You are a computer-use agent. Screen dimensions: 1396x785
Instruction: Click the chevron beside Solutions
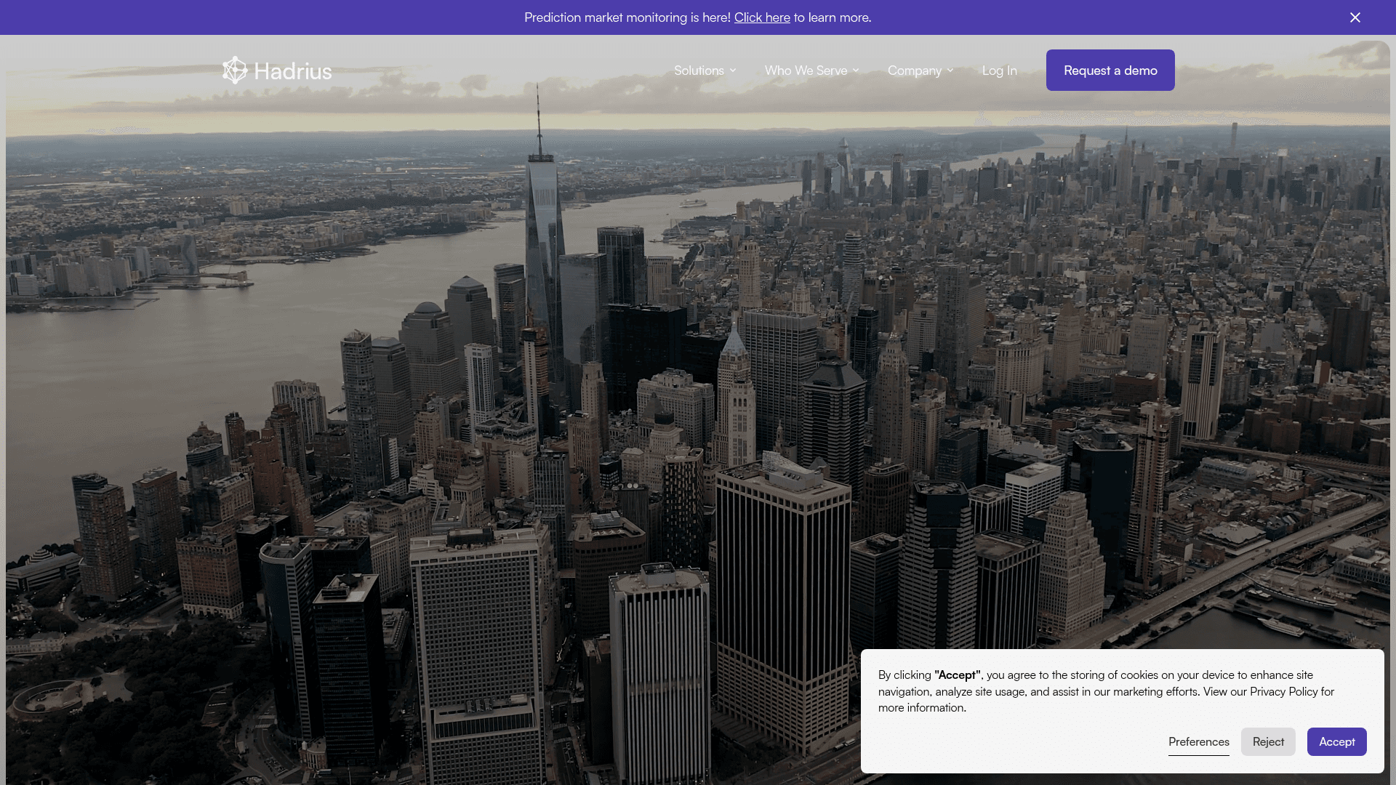(733, 71)
